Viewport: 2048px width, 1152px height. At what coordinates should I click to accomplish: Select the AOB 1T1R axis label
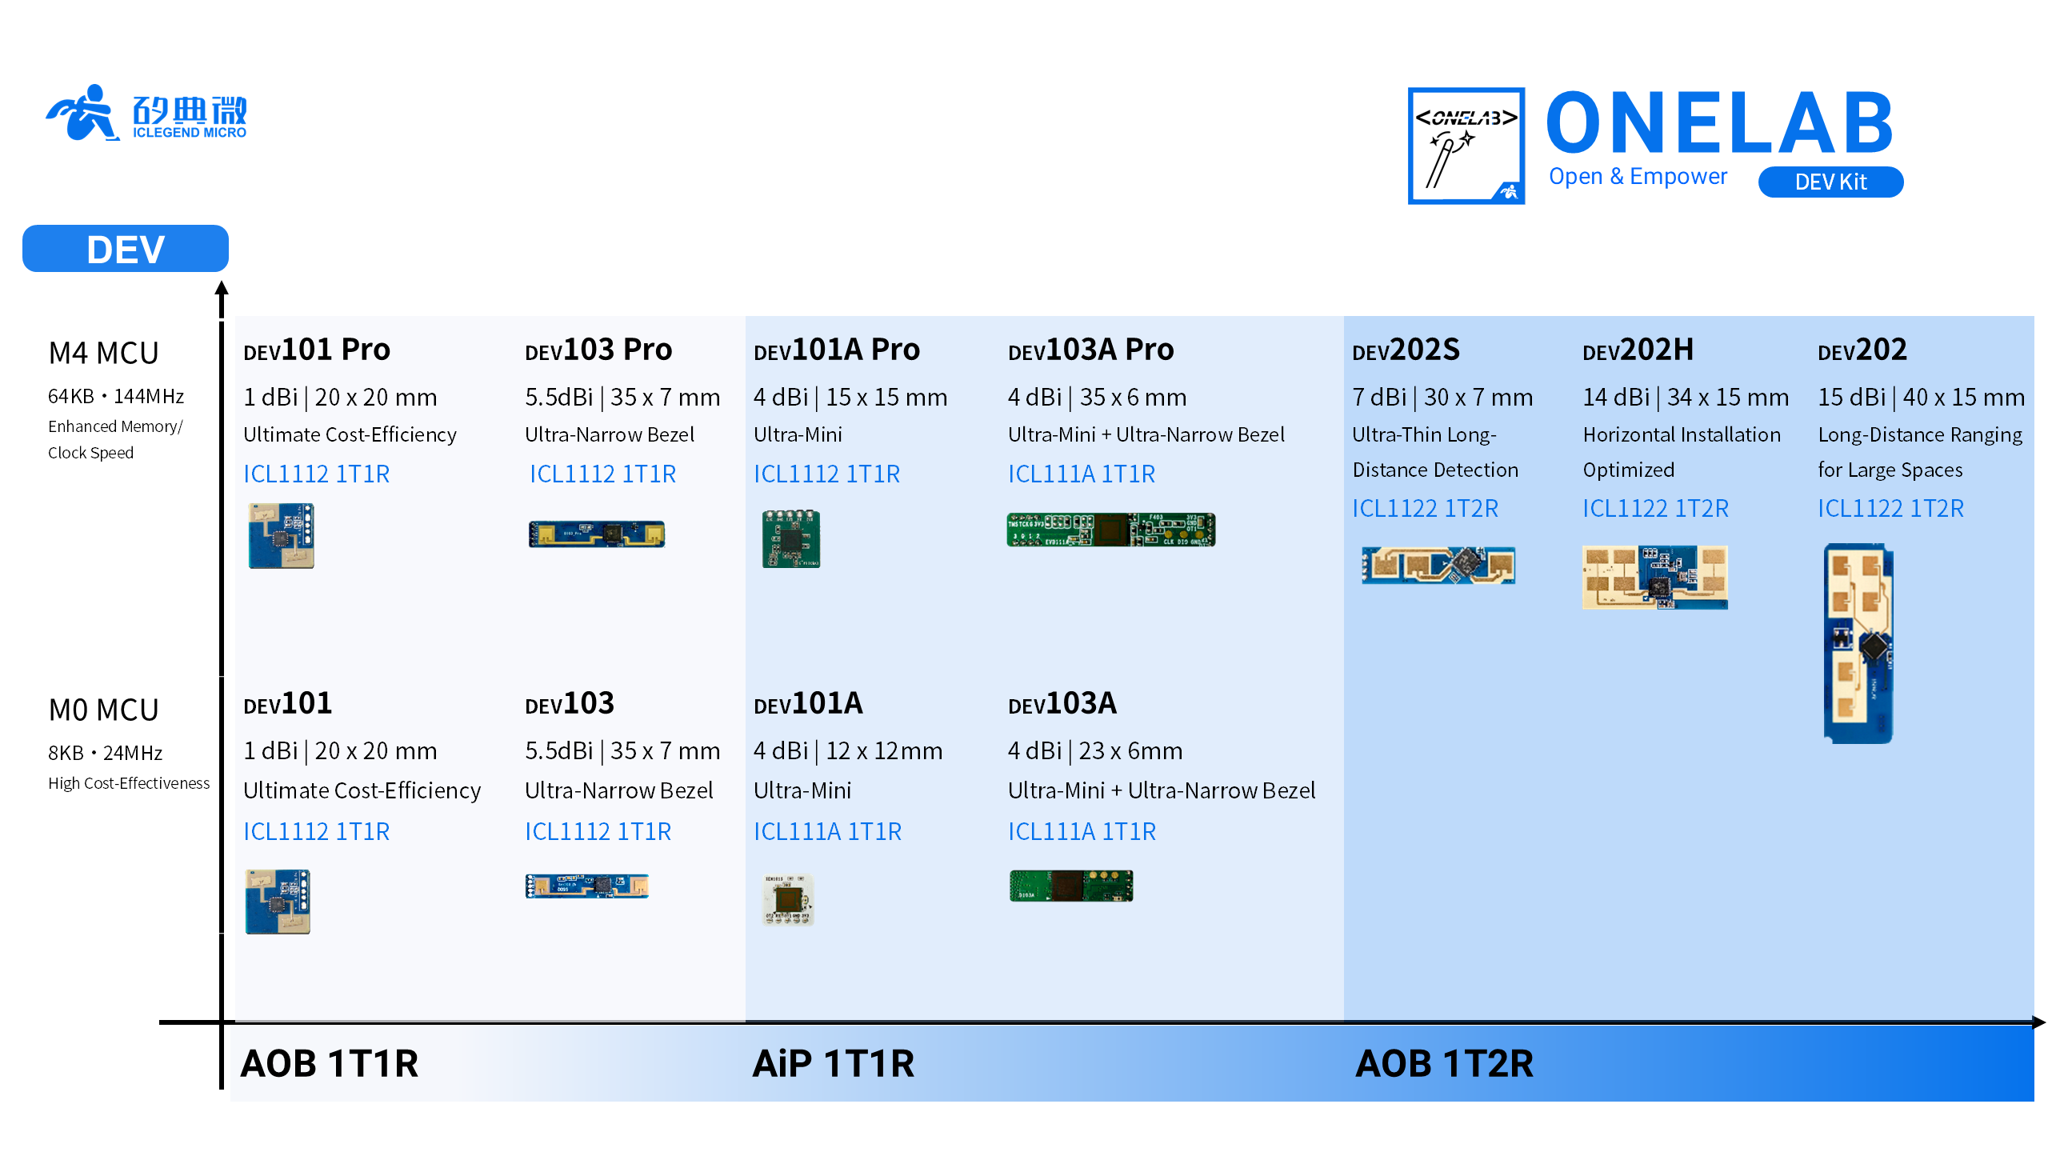[329, 1063]
